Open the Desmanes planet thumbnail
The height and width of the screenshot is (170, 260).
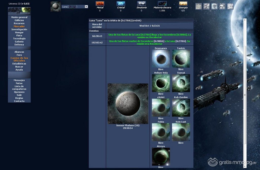tap(161, 59)
